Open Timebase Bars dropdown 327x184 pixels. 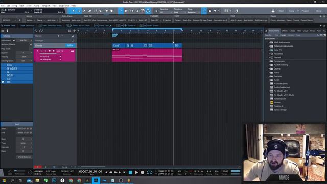pyautogui.click(x=180, y=12)
